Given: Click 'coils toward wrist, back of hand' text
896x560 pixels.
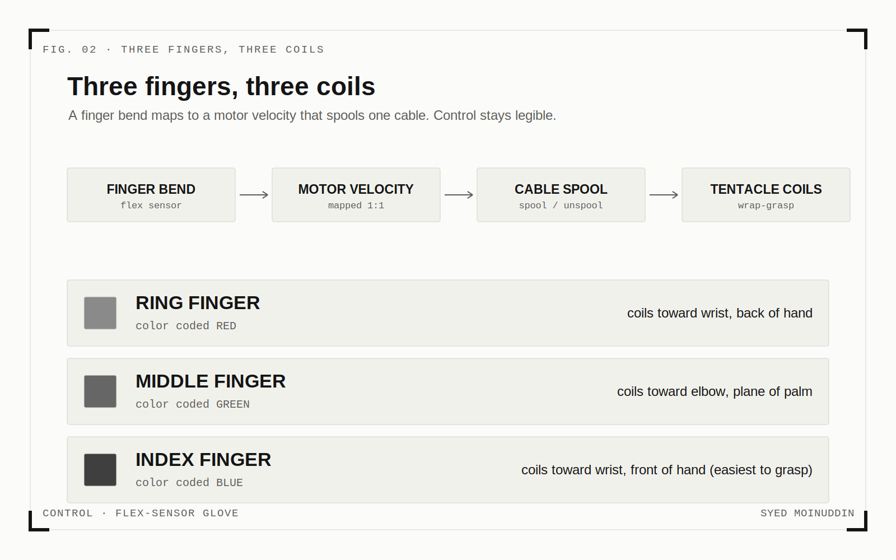Looking at the screenshot, I should (720, 313).
